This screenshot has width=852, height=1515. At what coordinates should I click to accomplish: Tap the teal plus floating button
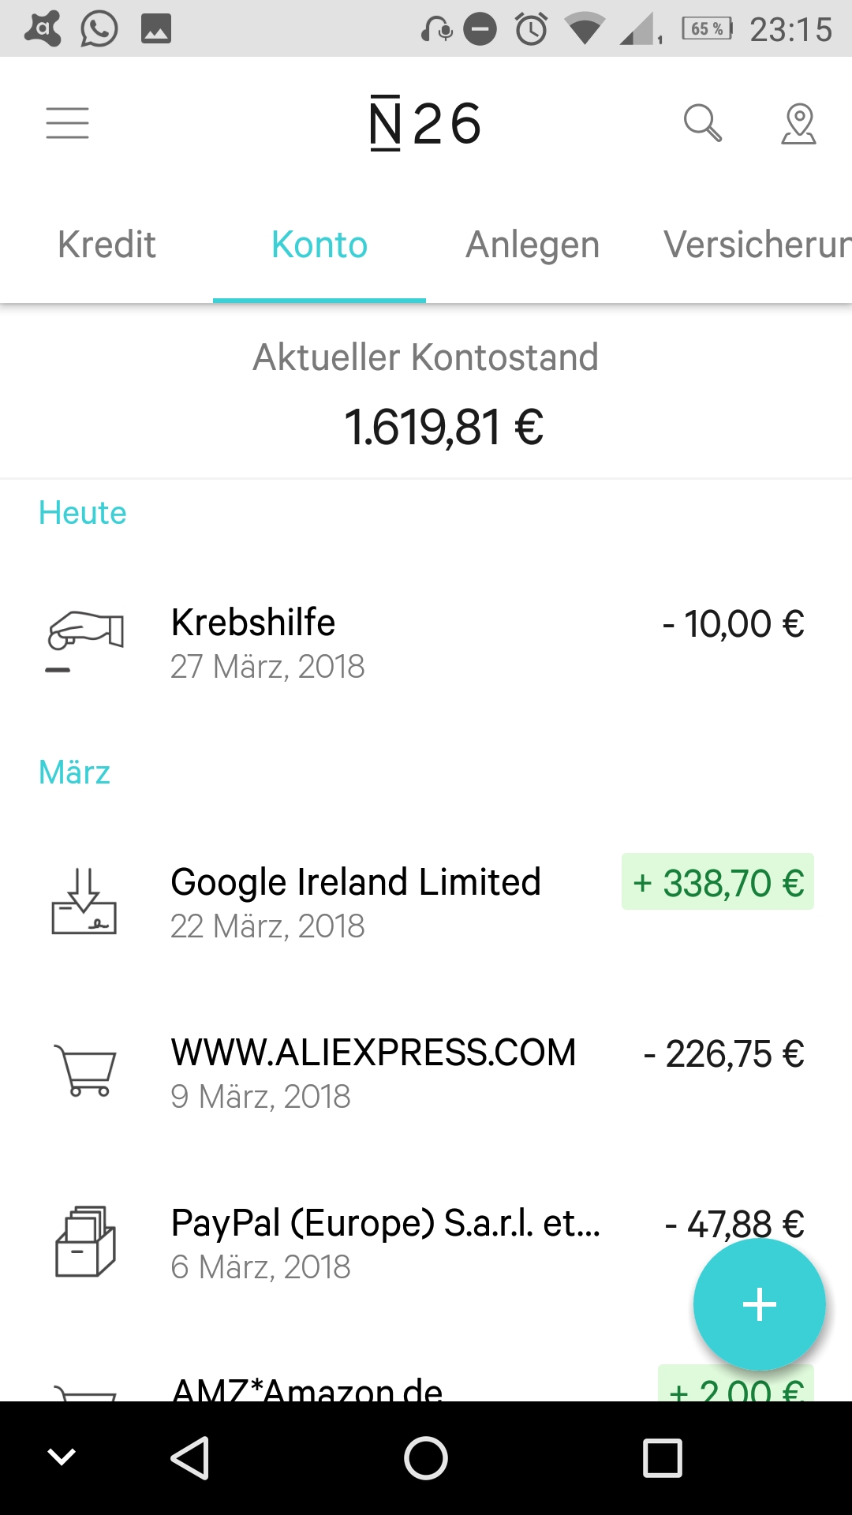click(760, 1304)
